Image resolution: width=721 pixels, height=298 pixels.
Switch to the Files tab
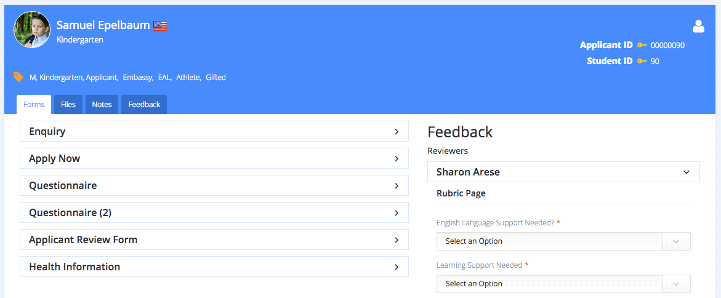pos(68,105)
